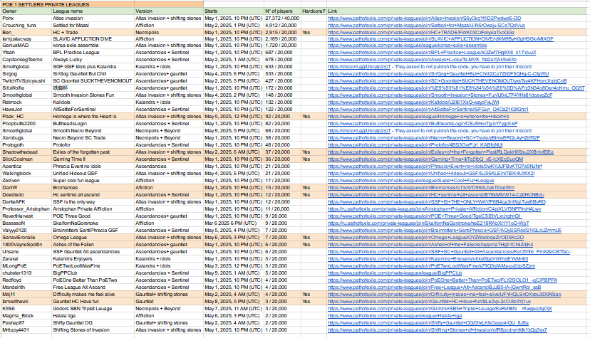Select league name 'Brainrotters SentiPhrecia GSF'
This screenshot has height=338, width=590.
click(93, 231)
